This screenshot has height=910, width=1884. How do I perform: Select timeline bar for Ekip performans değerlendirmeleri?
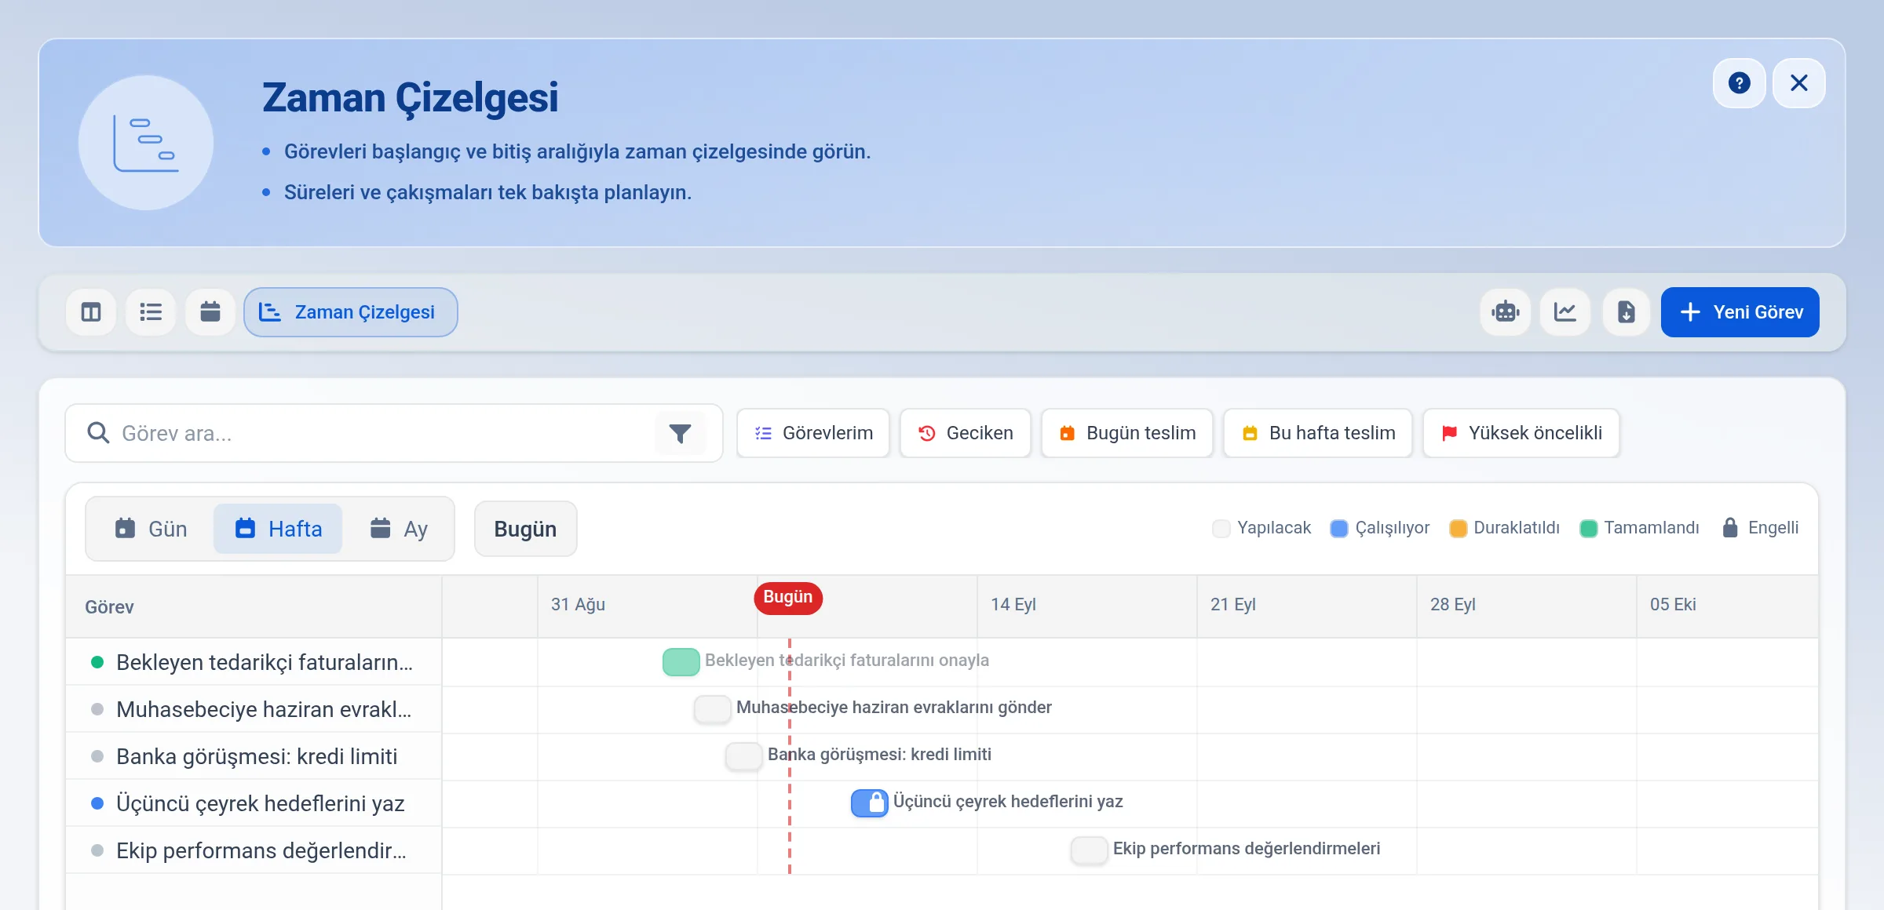[1090, 850]
